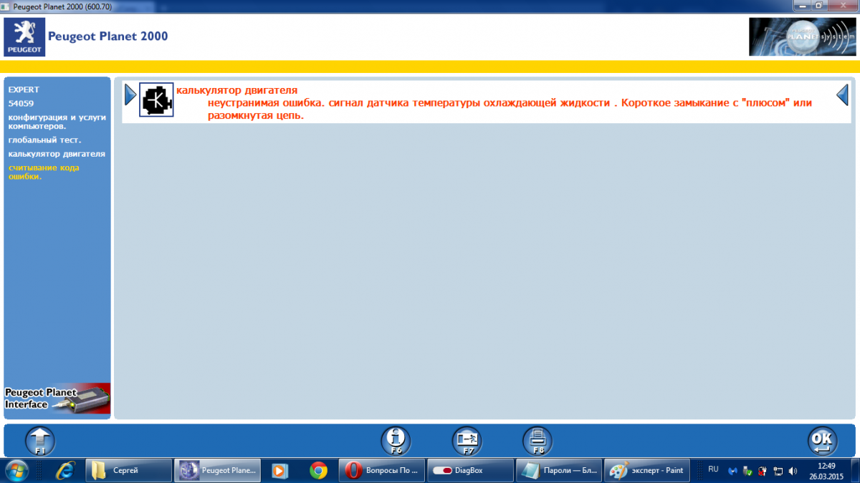Switch to эксперт - Paint window
Screen dimensions: 860x483
click(x=647, y=470)
